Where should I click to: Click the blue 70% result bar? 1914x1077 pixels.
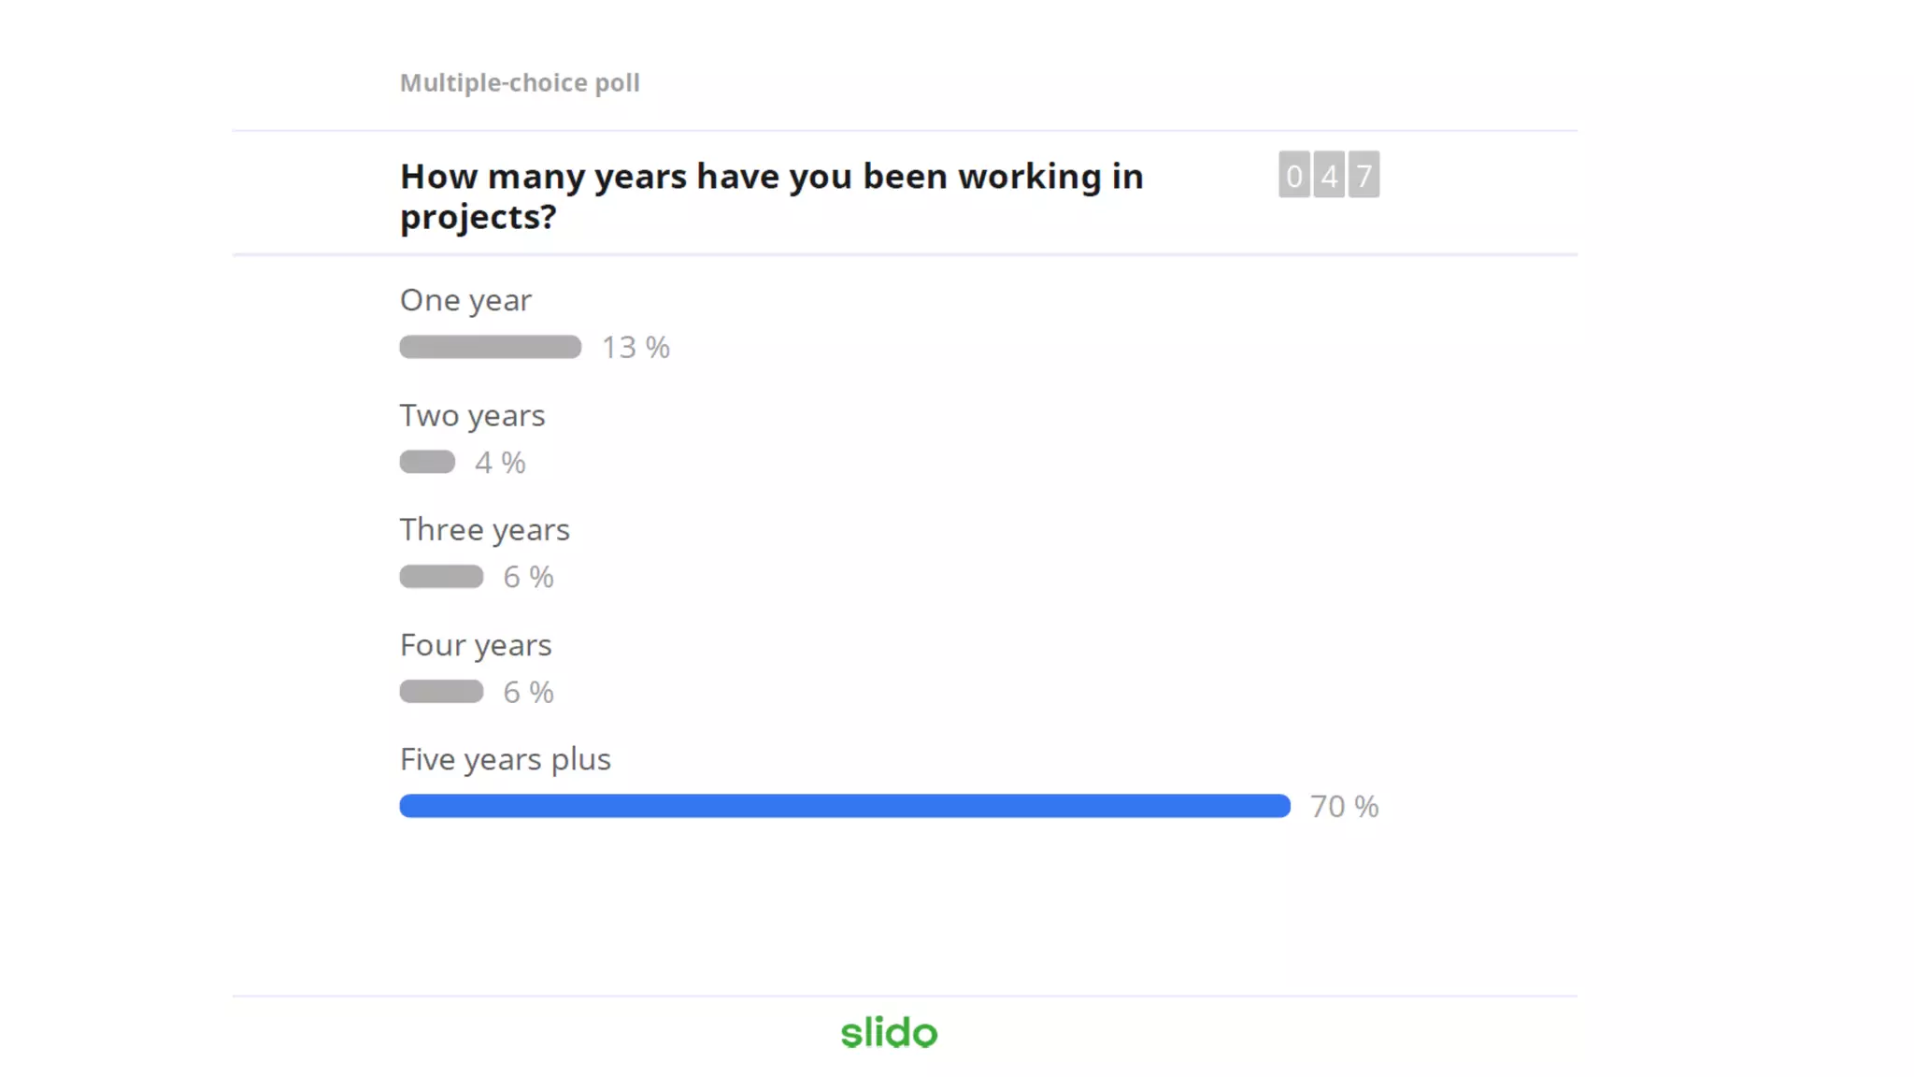845,806
